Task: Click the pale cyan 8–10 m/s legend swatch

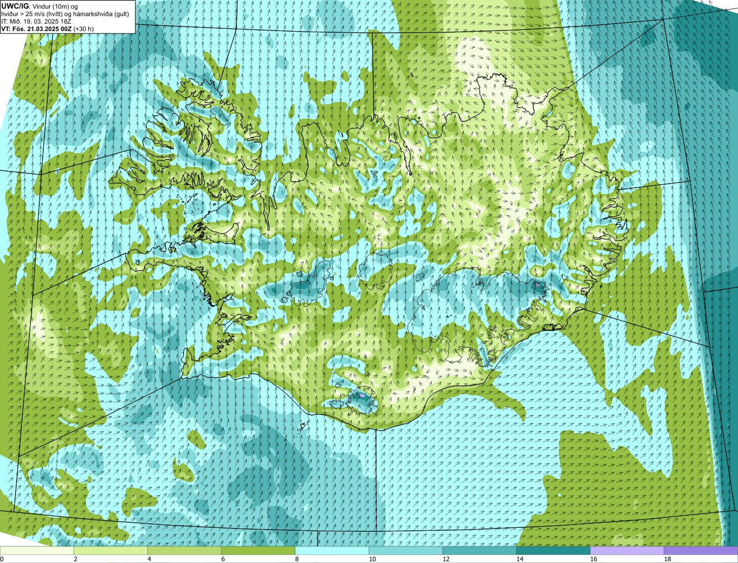Action: click(x=332, y=550)
